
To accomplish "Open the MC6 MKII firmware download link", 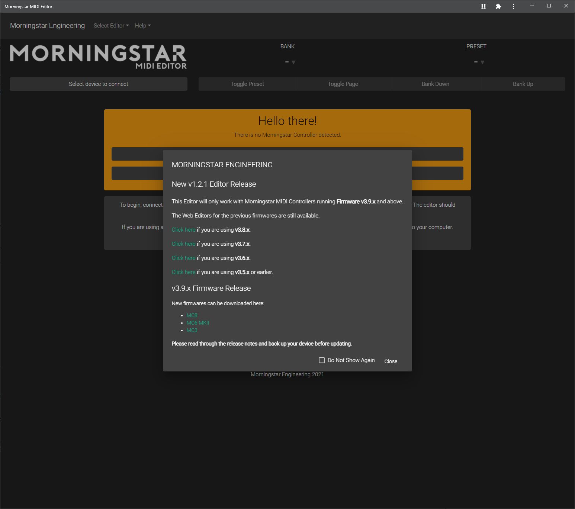I will (x=198, y=323).
